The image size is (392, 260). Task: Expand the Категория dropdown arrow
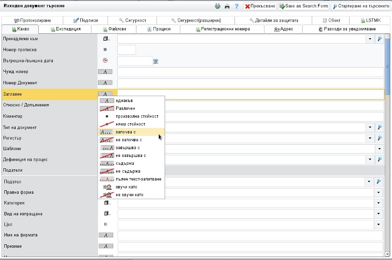click(378, 203)
